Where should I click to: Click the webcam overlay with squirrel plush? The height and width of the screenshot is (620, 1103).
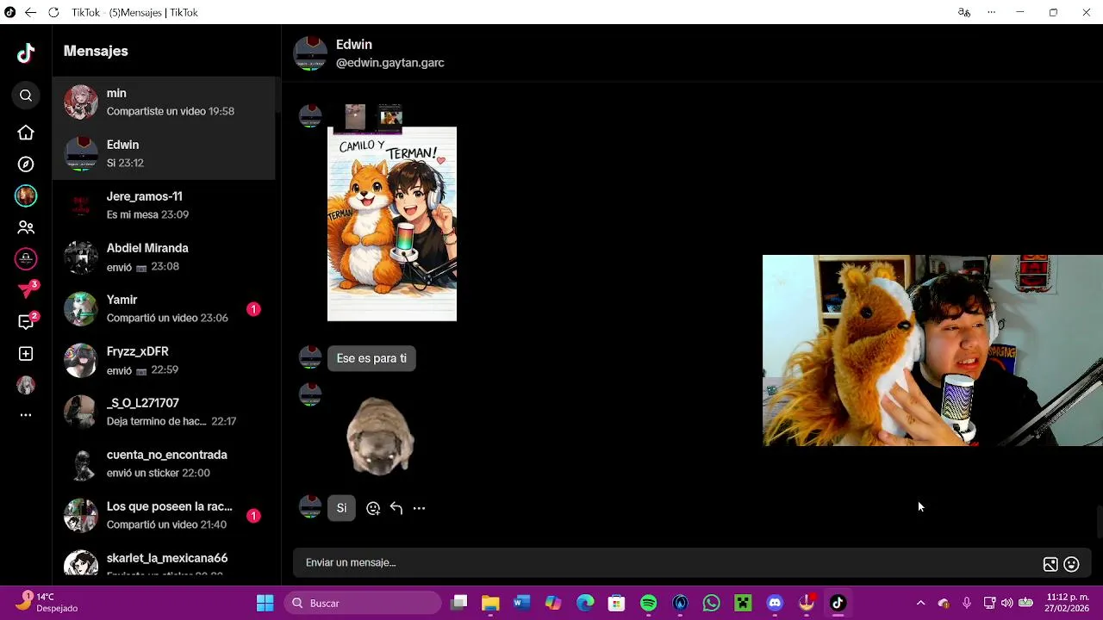(x=932, y=350)
